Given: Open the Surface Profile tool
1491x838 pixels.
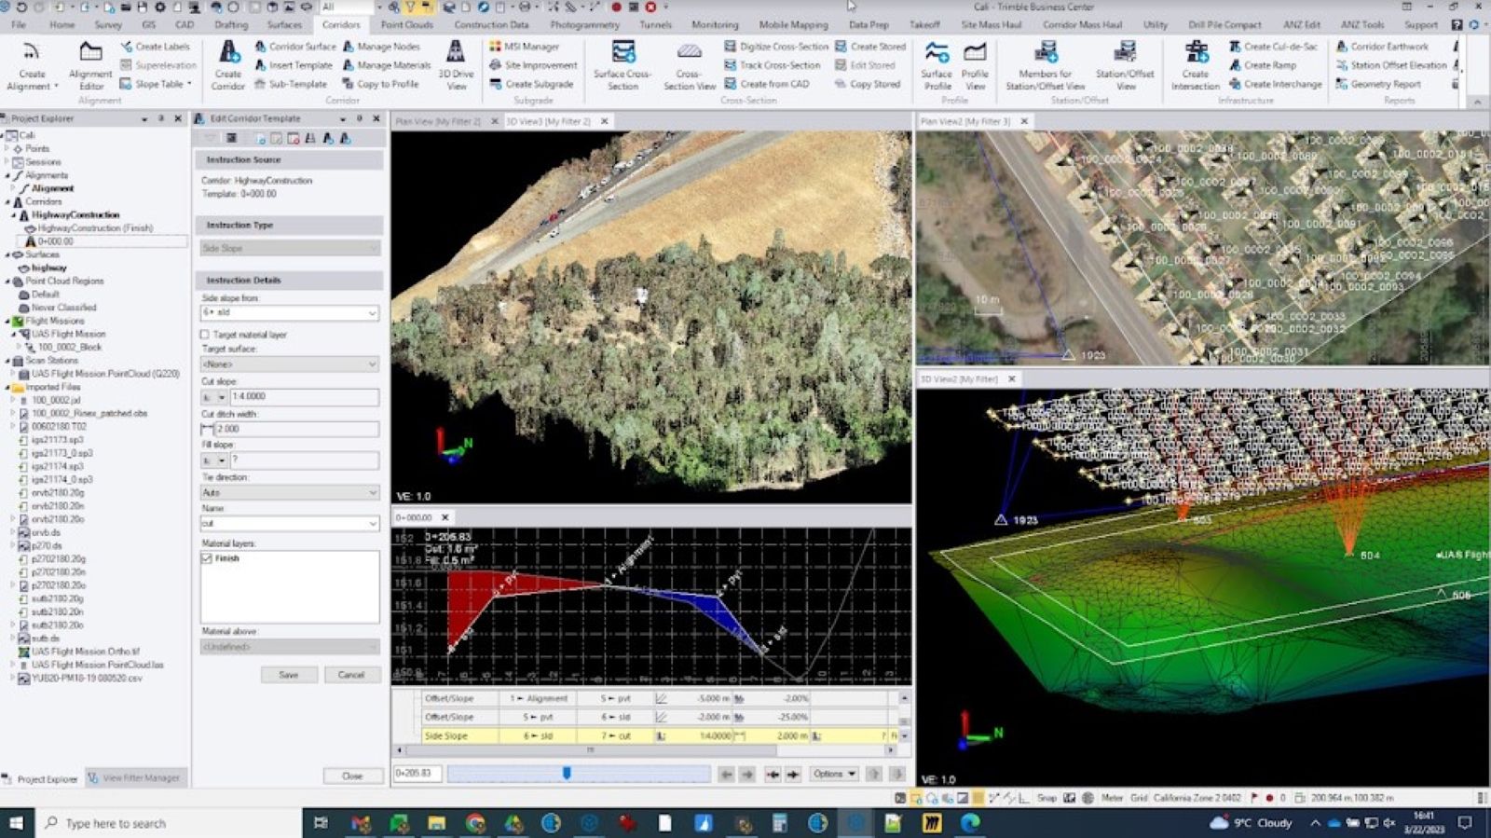Looking at the screenshot, I should pyautogui.click(x=937, y=65).
